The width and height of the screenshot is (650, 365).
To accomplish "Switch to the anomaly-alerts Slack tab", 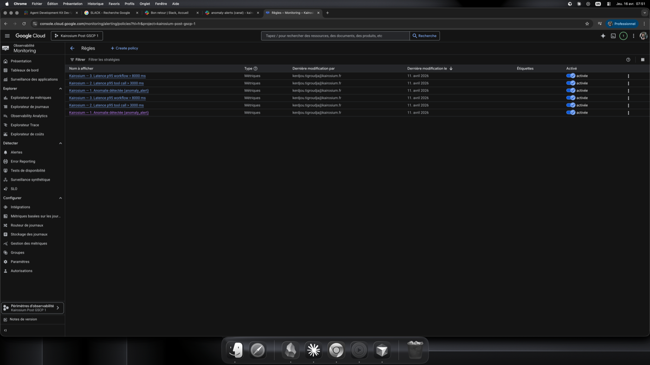I will (x=232, y=13).
